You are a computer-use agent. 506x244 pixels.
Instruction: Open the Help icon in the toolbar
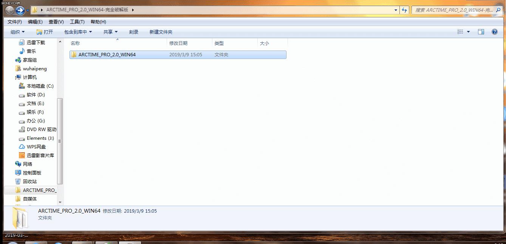tap(494, 32)
